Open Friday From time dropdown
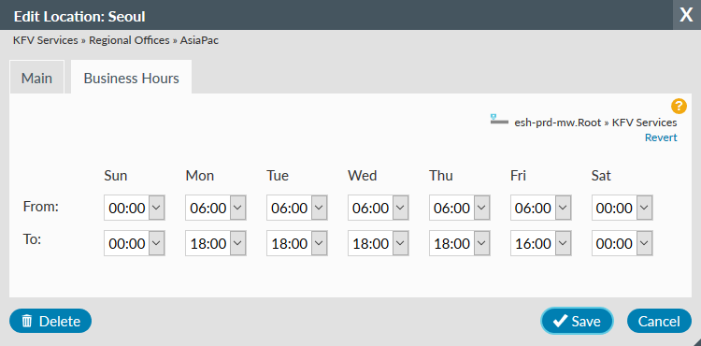The width and height of the screenshot is (701, 346). click(541, 208)
